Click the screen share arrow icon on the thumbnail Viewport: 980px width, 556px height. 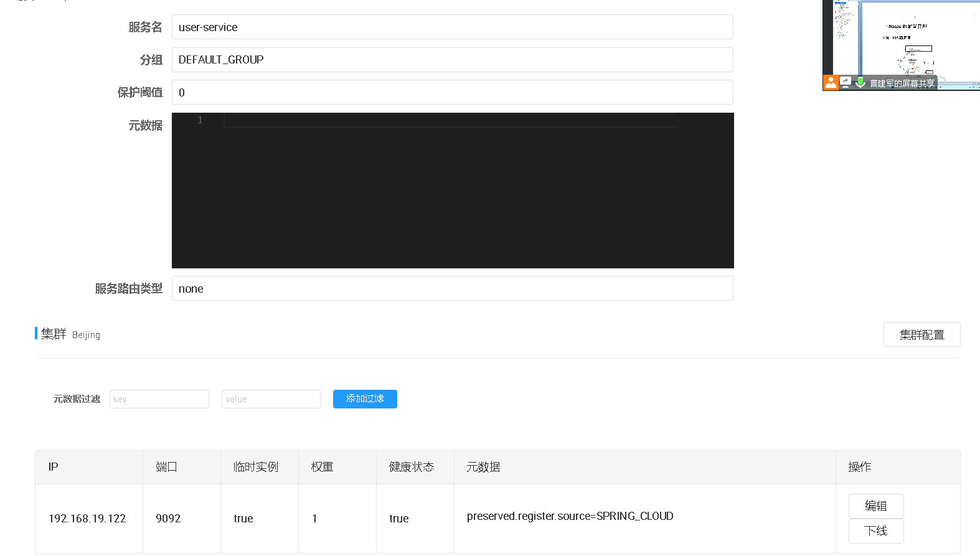click(846, 82)
